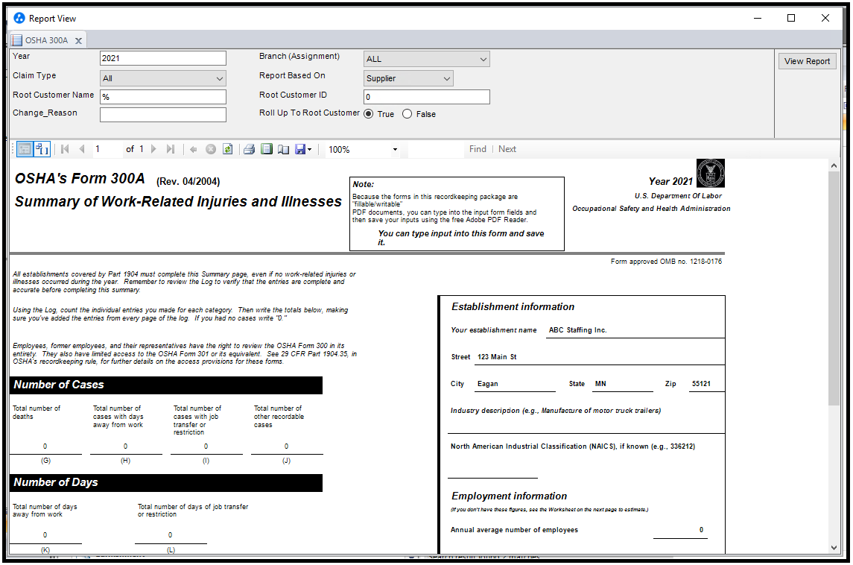853x565 pixels.
Task: Click the "OSHA's Form 300A" title
Action: tap(80, 179)
